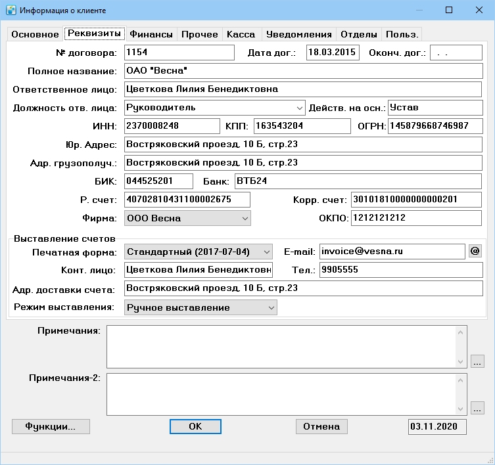
Task: Switch to the Основное tab
Action: pos(35,34)
